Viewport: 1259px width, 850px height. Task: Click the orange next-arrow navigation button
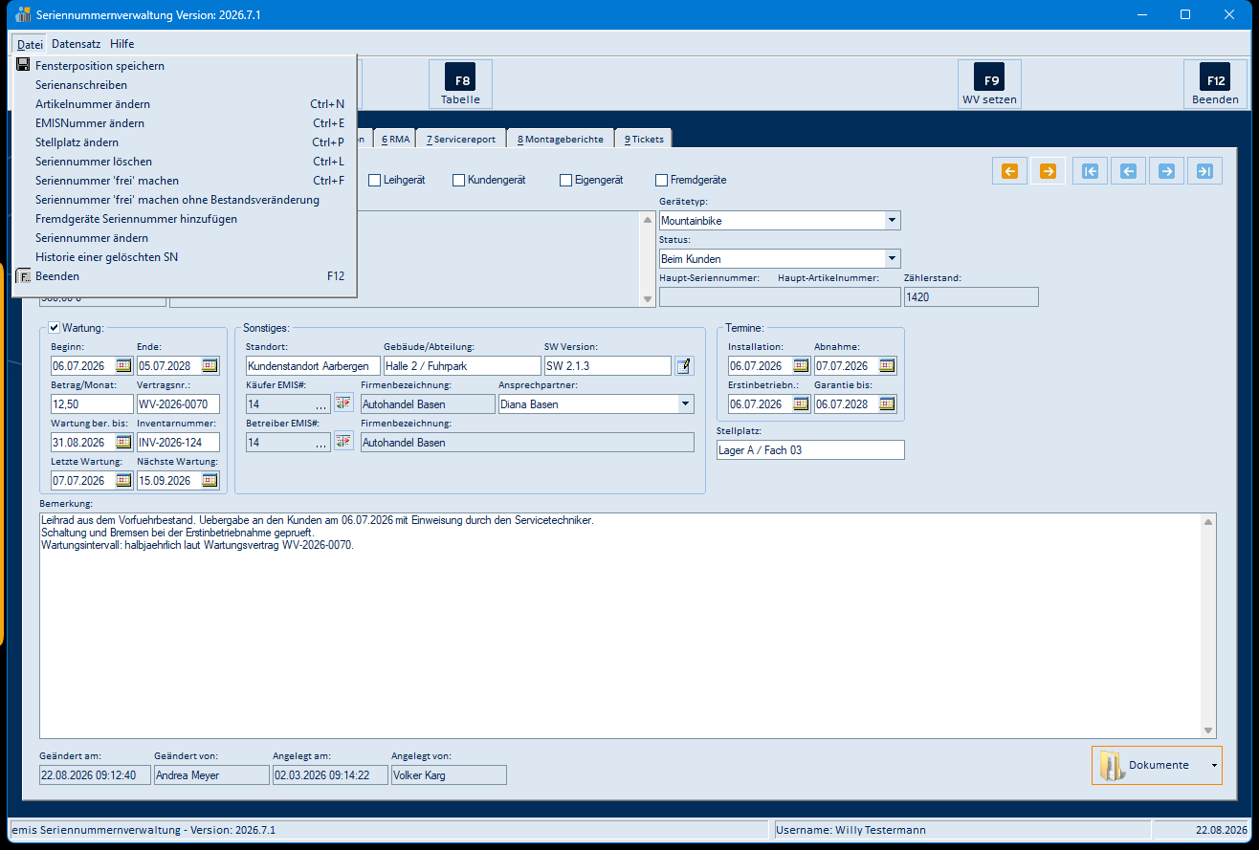1048,171
